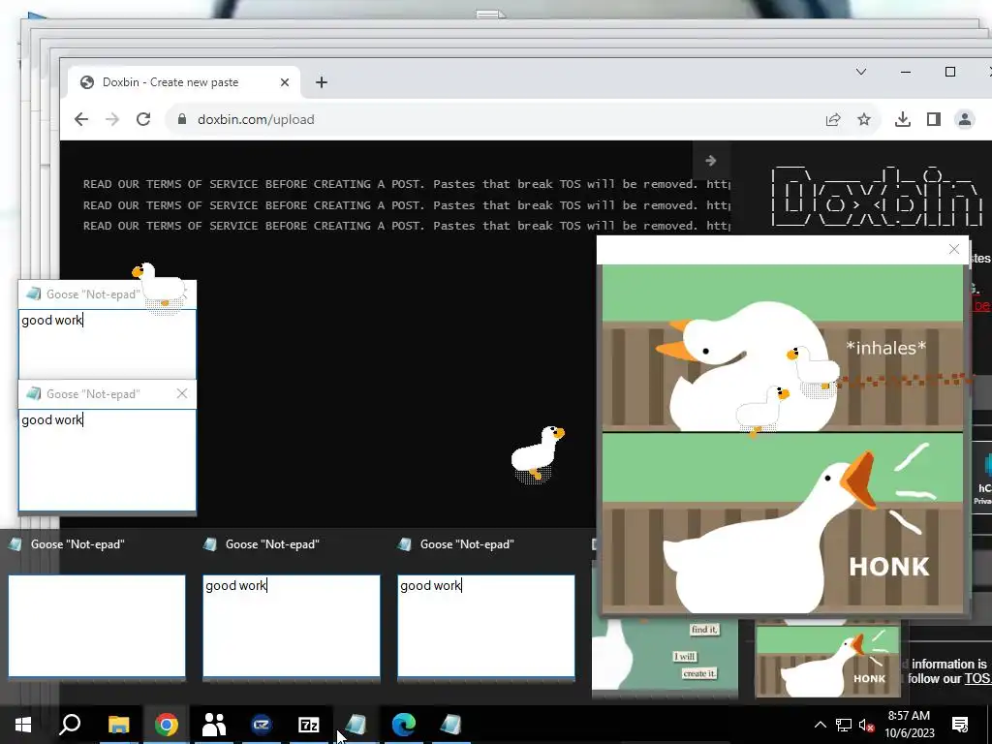Toggle Chrome side panel icon
The image size is (992, 744).
click(x=934, y=119)
